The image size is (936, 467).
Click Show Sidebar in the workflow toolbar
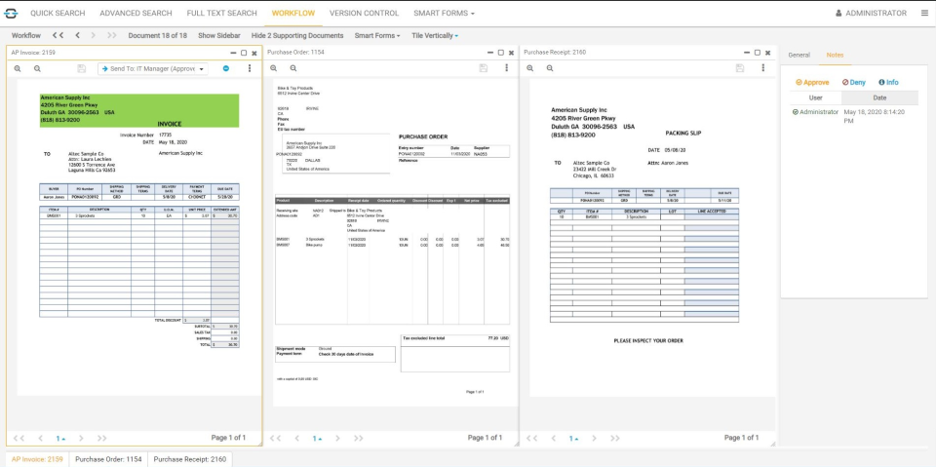tap(218, 35)
